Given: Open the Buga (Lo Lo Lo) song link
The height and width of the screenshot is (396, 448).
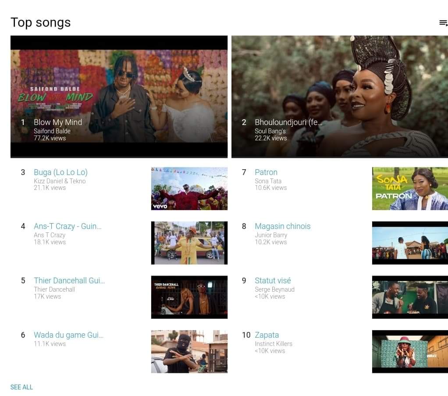Looking at the screenshot, I should [60, 172].
